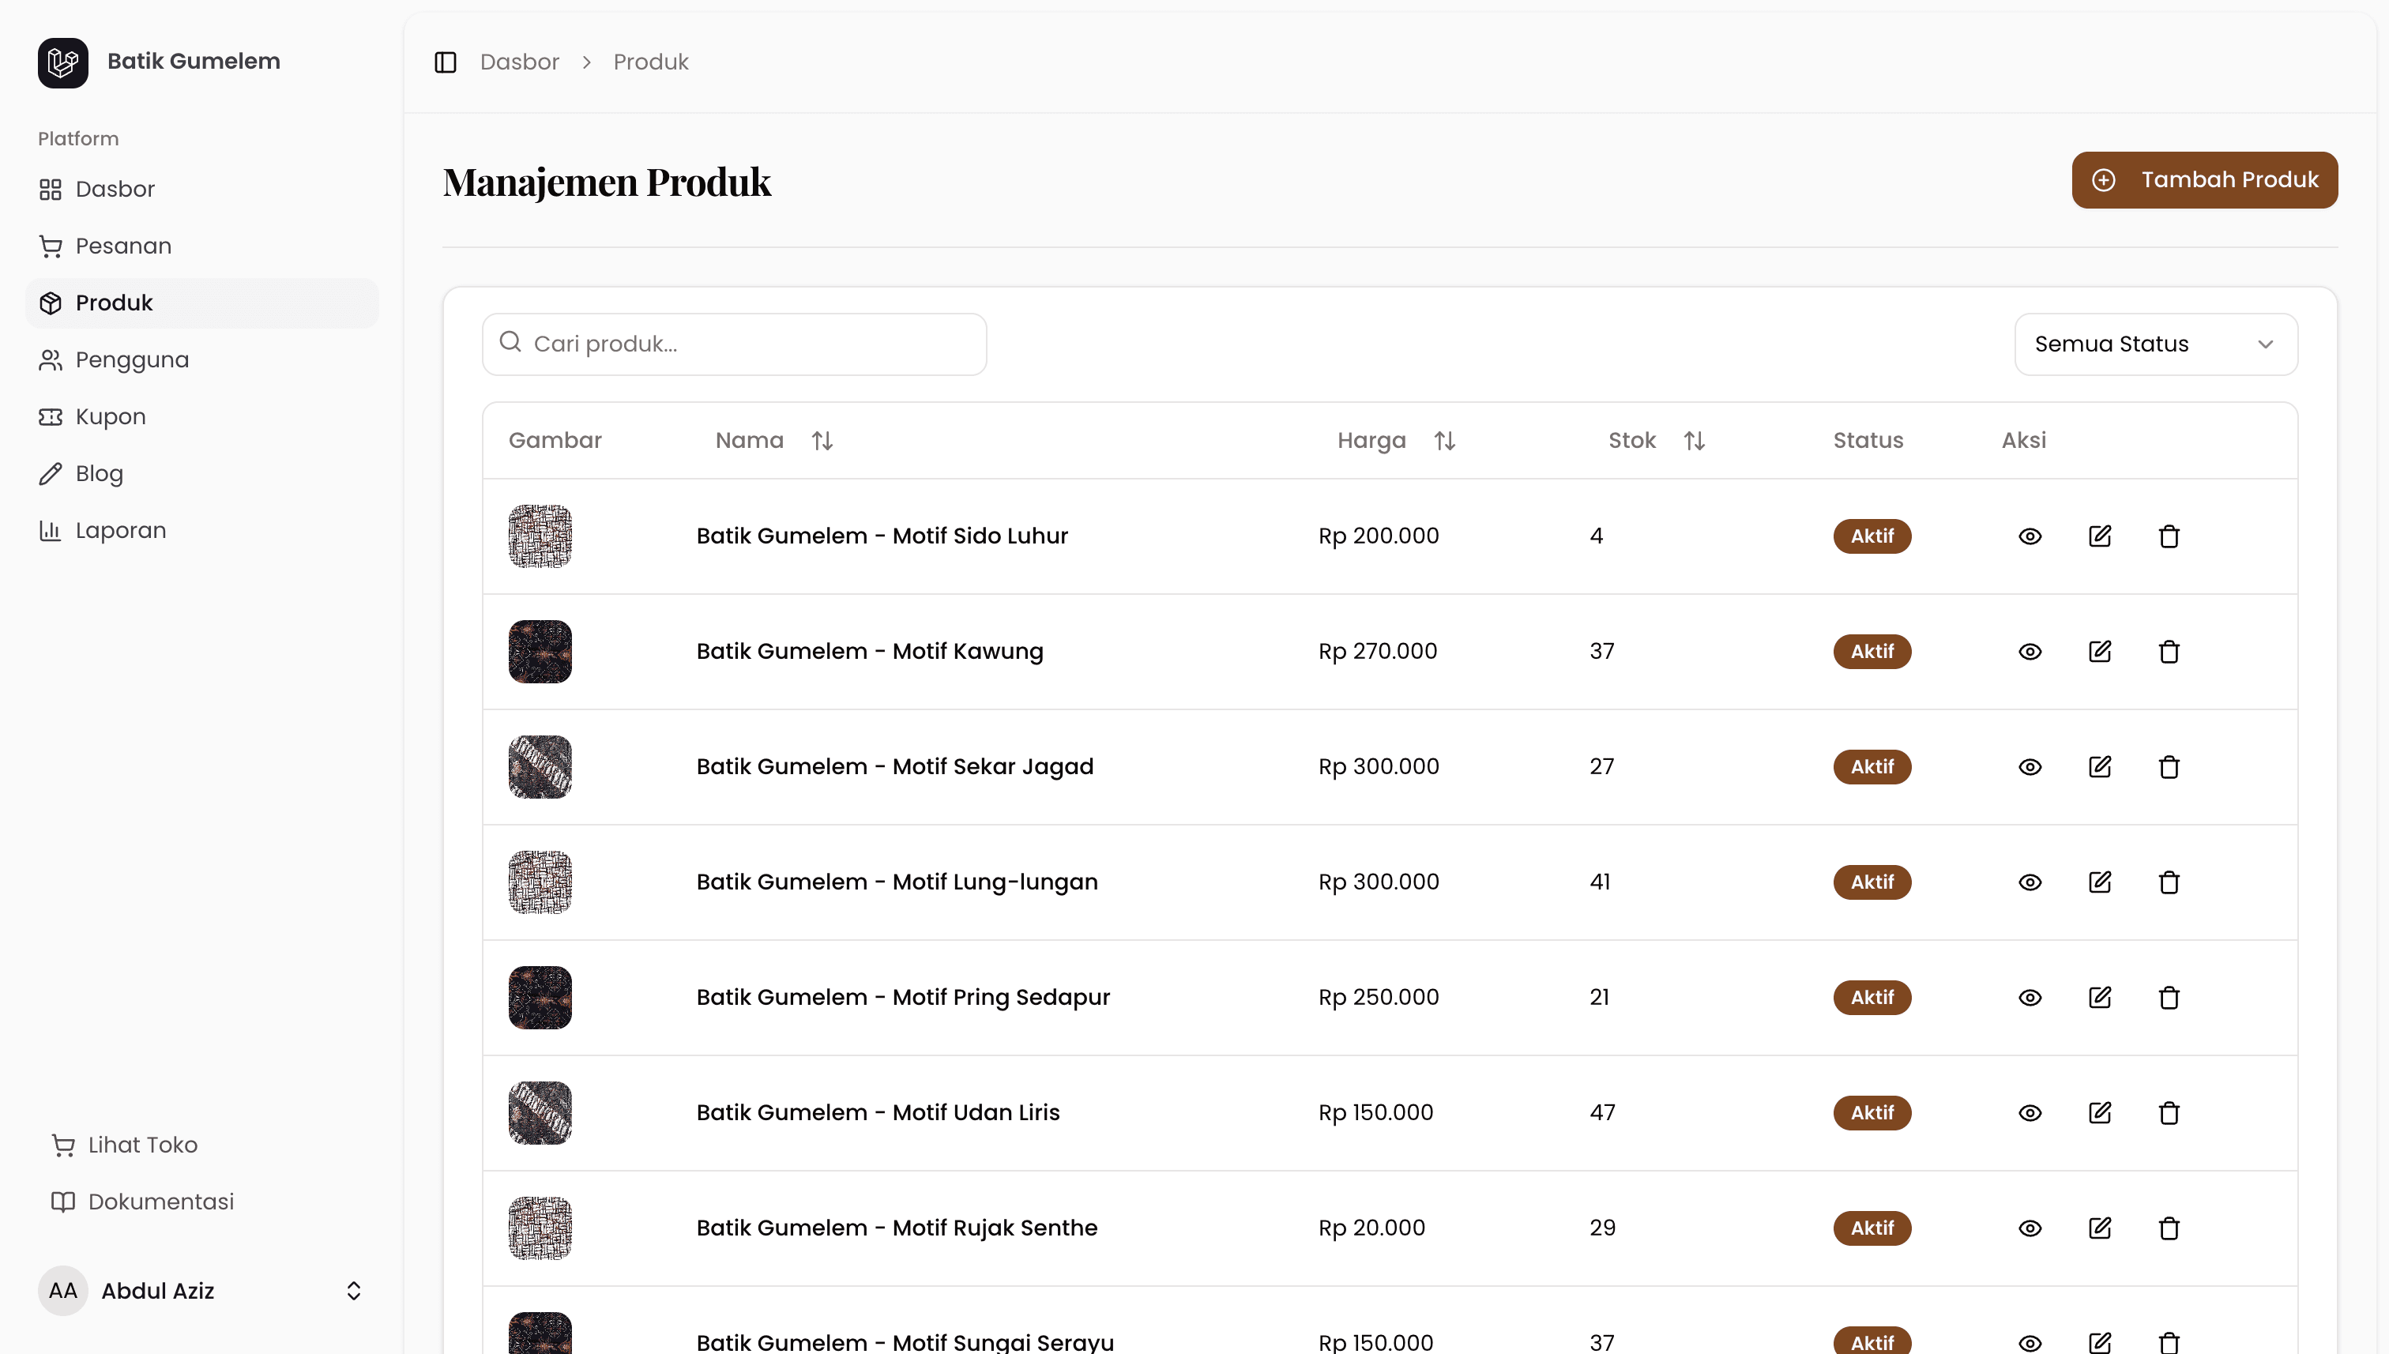The image size is (2389, 1354).
Task: View the Motif Rujak Senthe product
Action: 2030,1228
